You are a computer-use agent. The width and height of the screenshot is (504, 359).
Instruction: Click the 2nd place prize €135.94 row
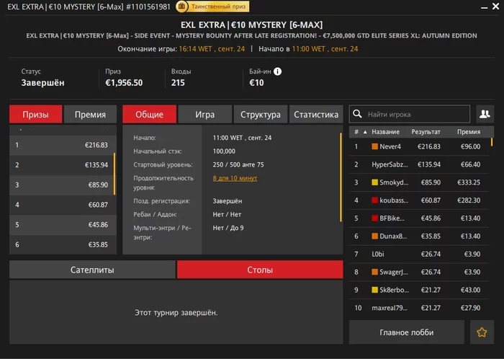[x=63, y=165]
